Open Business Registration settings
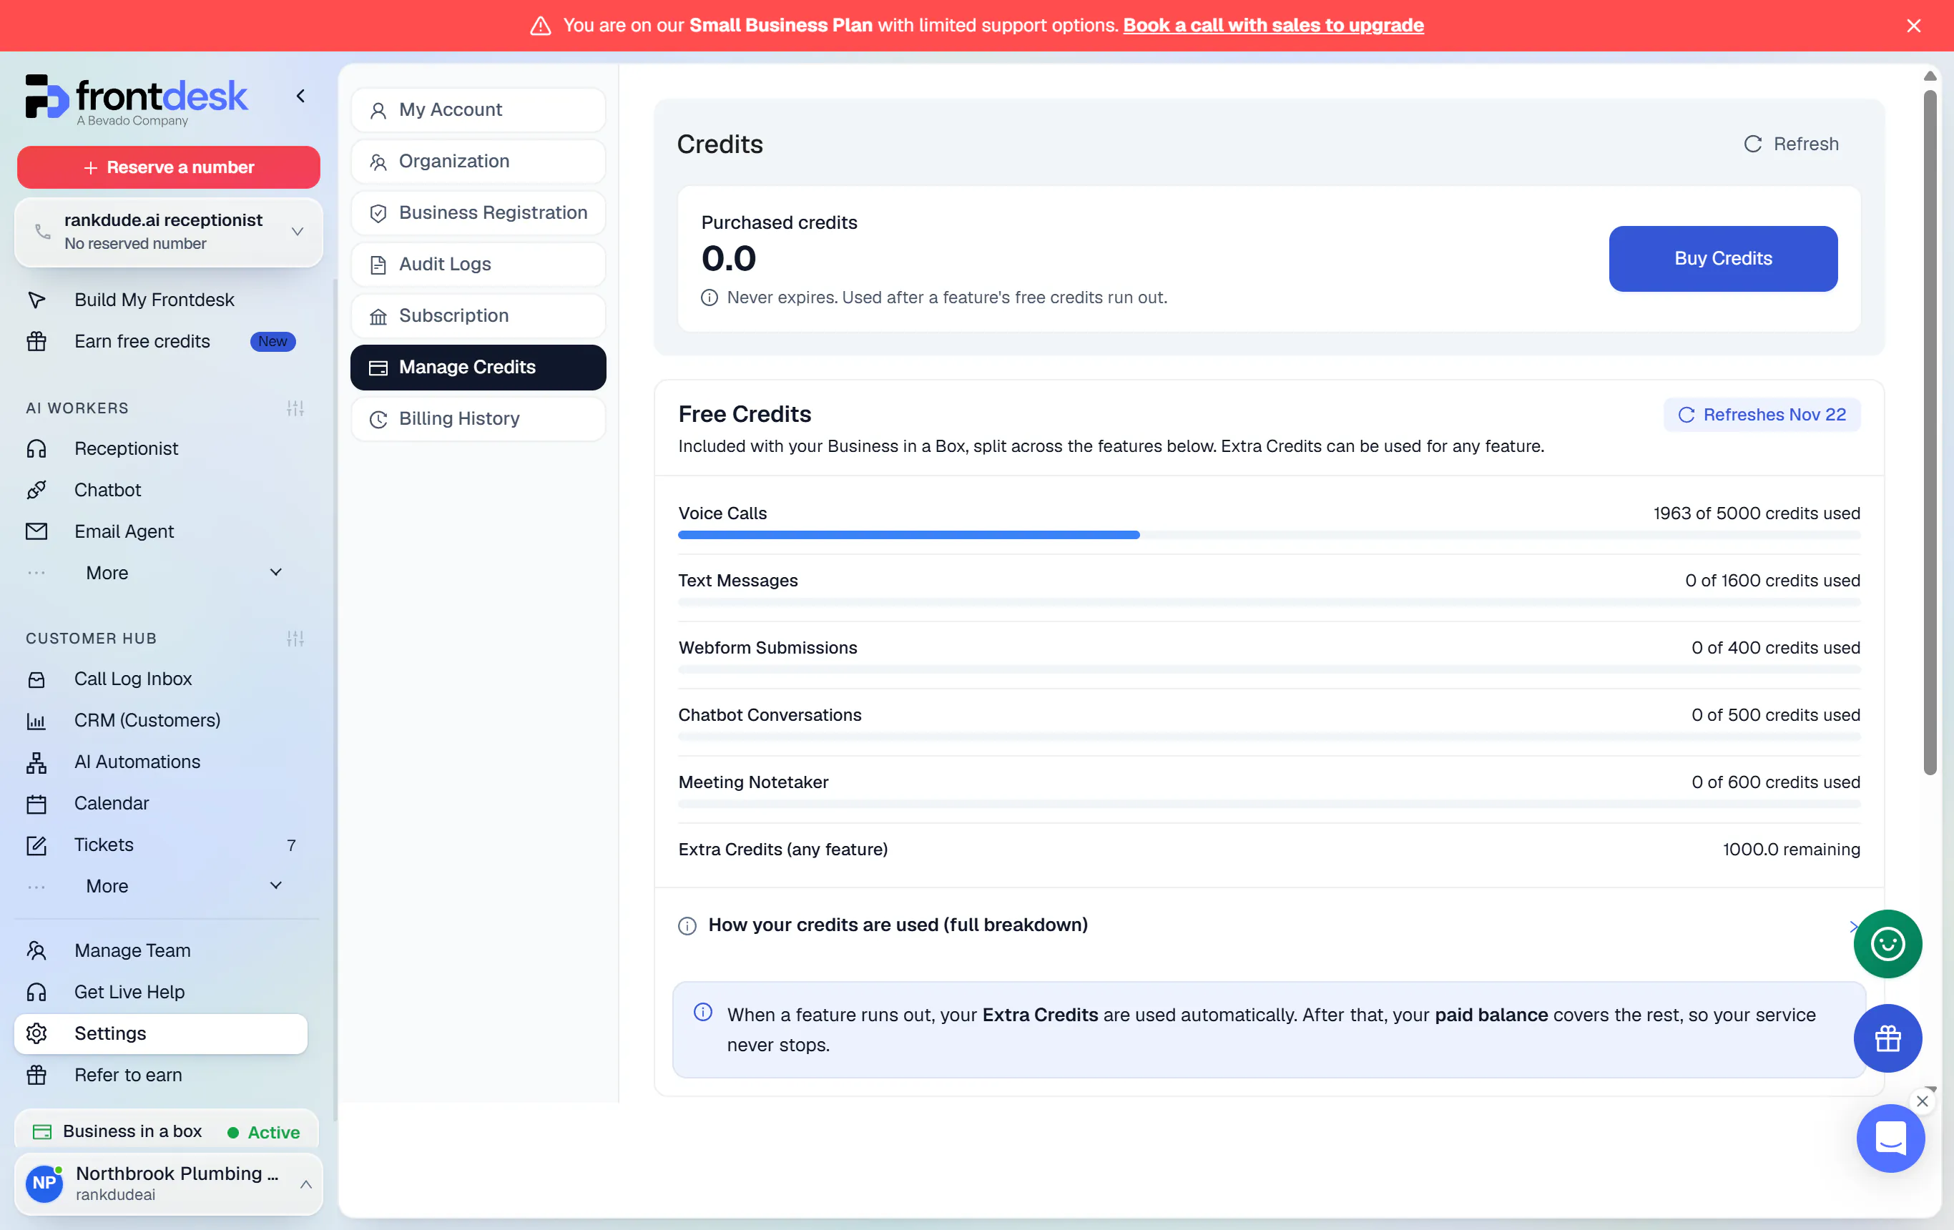The image size is (1954, 1230). (x=478, y=212)
